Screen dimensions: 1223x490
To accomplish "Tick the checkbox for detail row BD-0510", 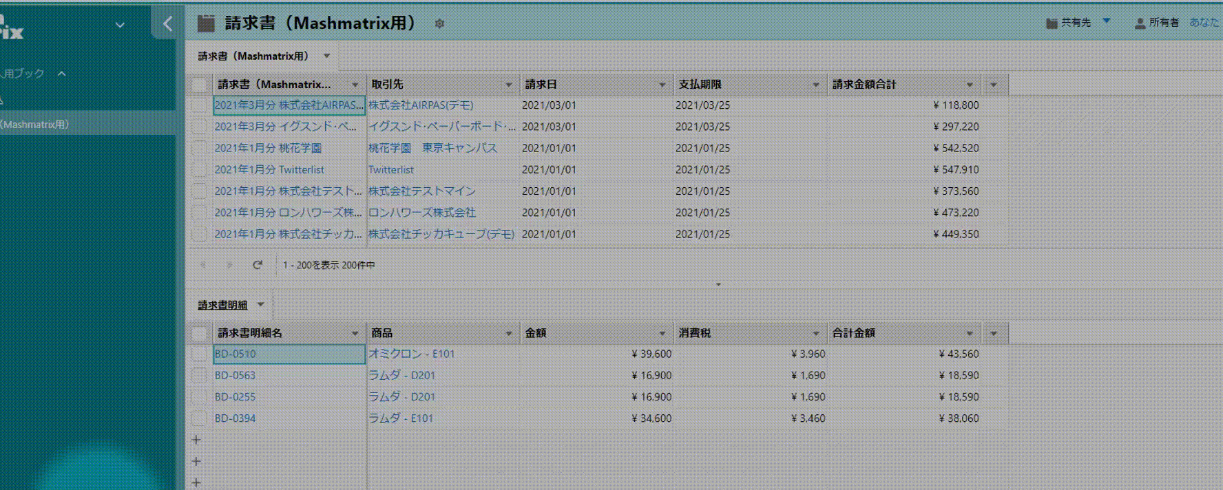I will 200,354.
